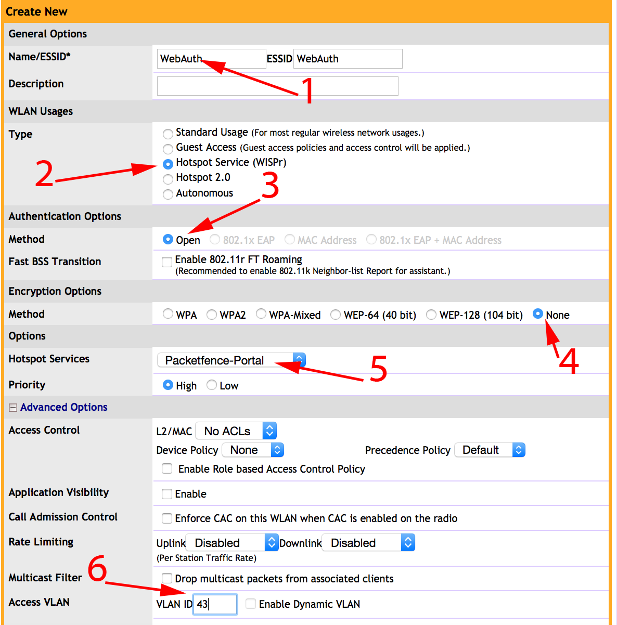The height and width of the screenshot is (625, 617).
Task: Open Precedence Policy Default dropdown
Action: click(x=490, y=450)
